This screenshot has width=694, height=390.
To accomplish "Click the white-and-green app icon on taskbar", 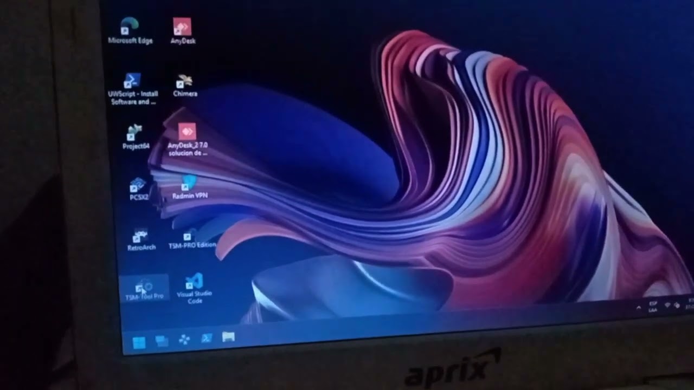I will pos(228,337).
